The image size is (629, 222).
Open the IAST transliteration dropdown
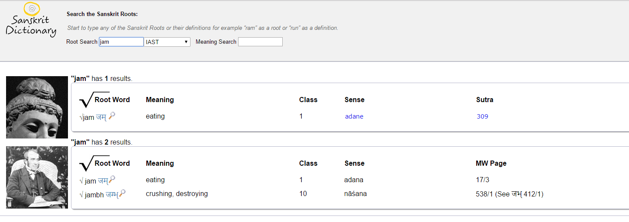[x=168, y=42]
